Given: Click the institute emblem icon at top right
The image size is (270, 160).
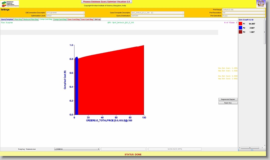Looking at the screenshot, I should 261,4.
